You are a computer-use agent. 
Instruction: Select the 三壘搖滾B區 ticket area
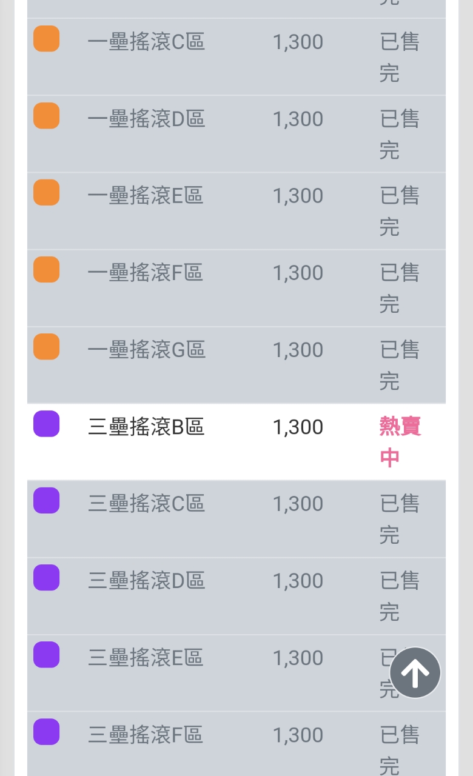(x=146, y=427)
